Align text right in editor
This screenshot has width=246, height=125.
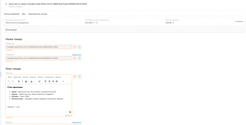(53, 81)
